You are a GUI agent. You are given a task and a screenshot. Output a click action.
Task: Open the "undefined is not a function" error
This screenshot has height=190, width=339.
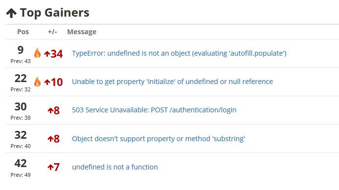pyautogui.click(x=115, y=167)
